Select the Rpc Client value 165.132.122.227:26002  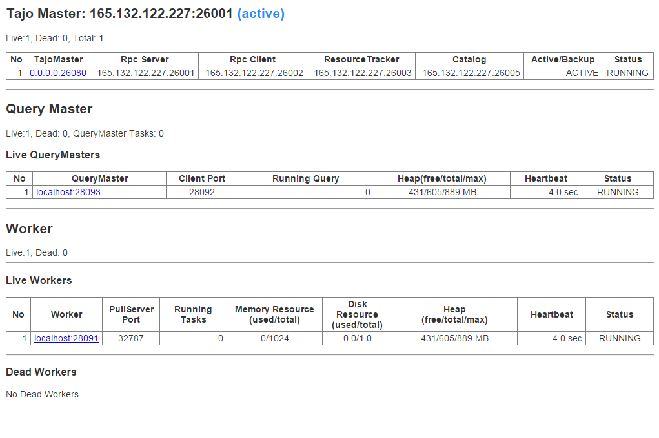[x=254, y=73]
